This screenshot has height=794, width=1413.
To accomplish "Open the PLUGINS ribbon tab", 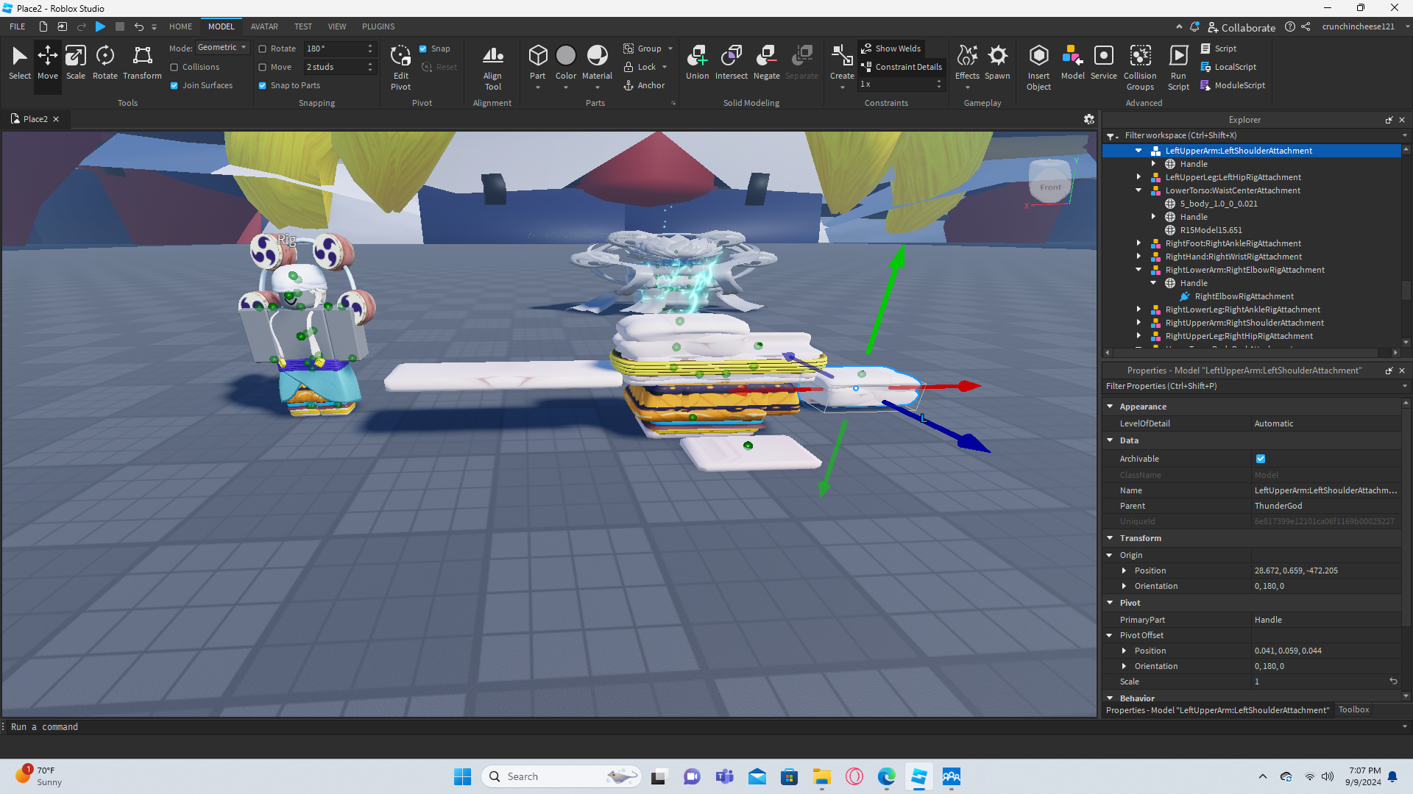I will pos(378,26).
